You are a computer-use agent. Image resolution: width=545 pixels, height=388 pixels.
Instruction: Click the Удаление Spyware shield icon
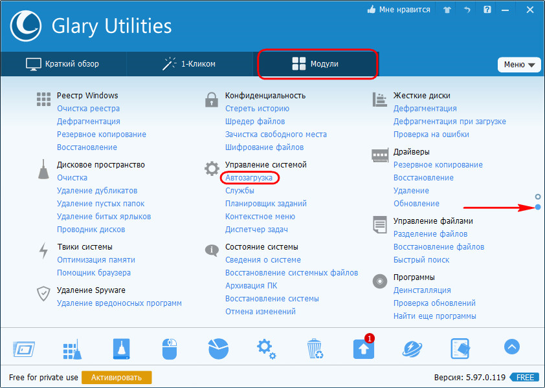point(43,294)
